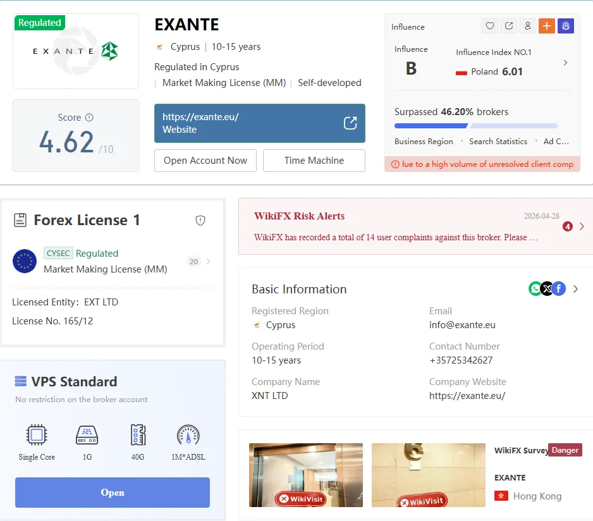The height and width of the screenshot is (521, 593).
Task: Click the Poland 6.01 influence value
Action: point(512,71)
